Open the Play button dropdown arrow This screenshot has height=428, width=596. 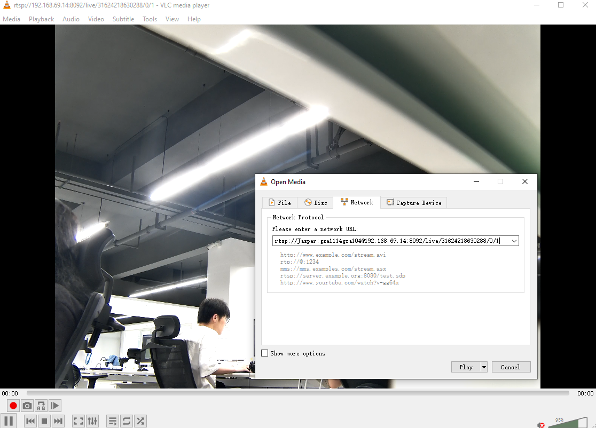click(484, 367)
